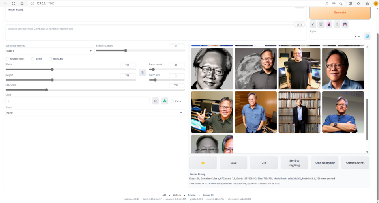The image size is (379, 203).
Task: Send image to extras
Action: [x=355, y=163]
